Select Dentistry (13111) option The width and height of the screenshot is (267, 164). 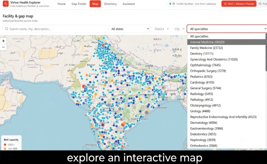(226, 54)
